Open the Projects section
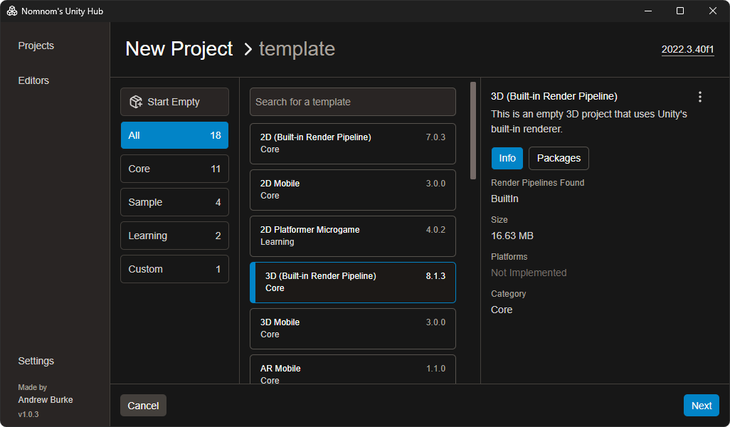The height and width of the screenshot is (427, 730). coord(36,46)
